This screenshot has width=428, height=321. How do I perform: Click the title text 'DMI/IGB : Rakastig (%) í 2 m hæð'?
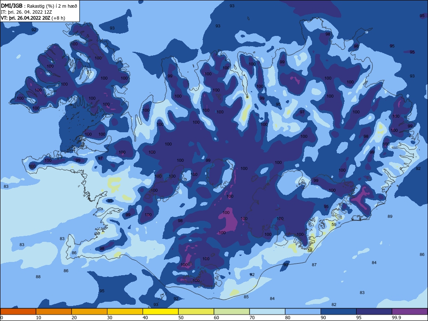click(x=39, y=6)
